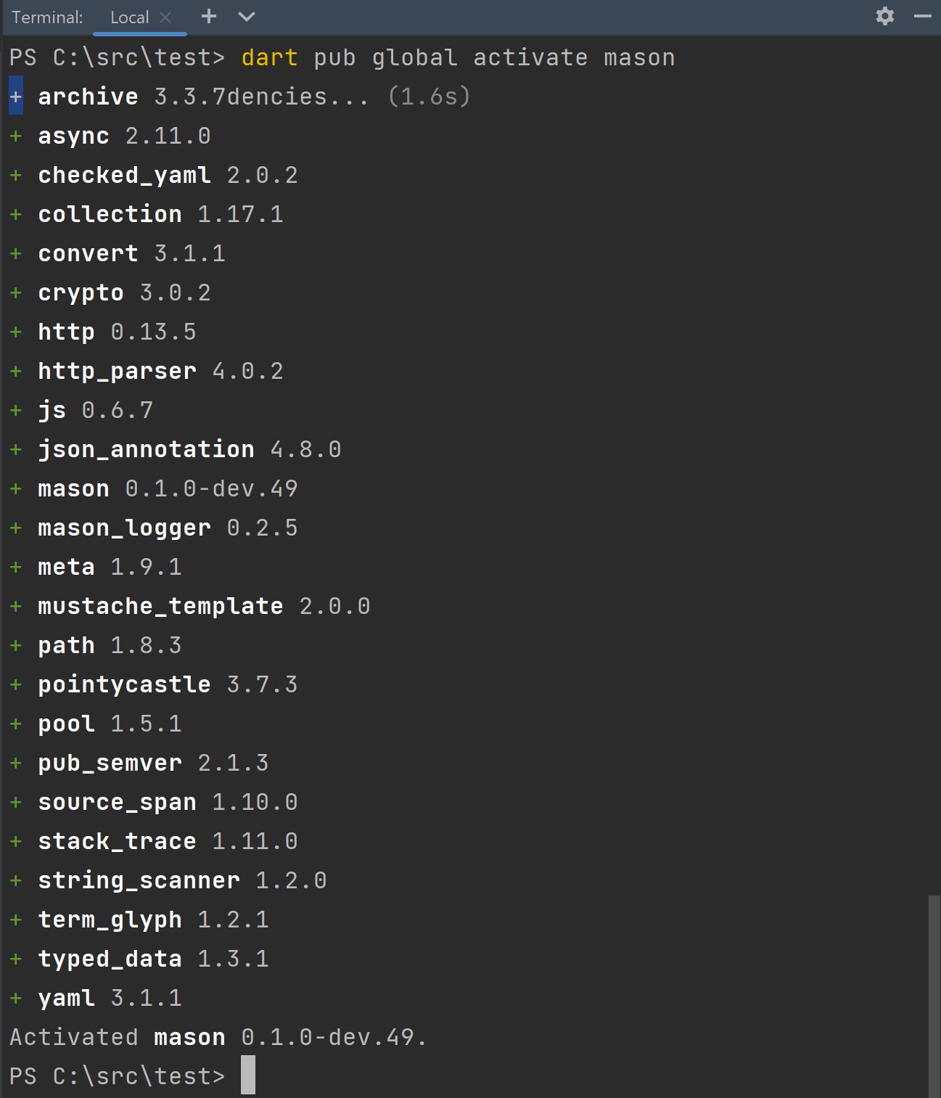Close the Local terminal tab
This screenshot has width=941, height=1098.
pyautogui.click(x=165, y=17)
